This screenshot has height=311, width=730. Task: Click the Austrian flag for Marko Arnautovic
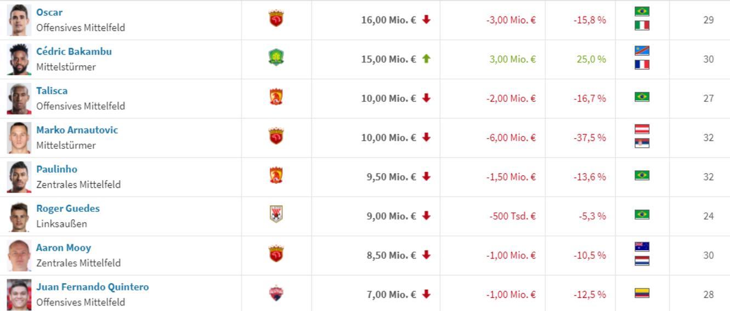pyautogui.click(x=642, y=129)
